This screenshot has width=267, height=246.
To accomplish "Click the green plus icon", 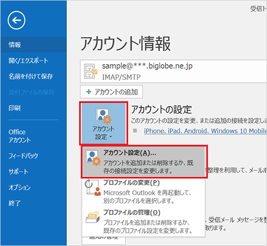I will [89, 92].
